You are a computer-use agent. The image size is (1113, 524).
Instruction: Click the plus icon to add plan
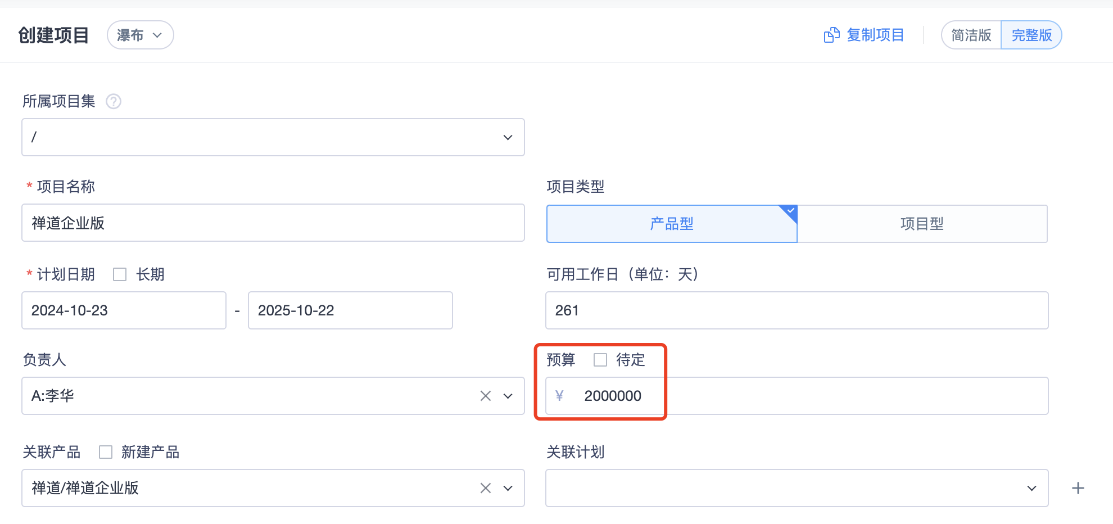[1078, 488]
